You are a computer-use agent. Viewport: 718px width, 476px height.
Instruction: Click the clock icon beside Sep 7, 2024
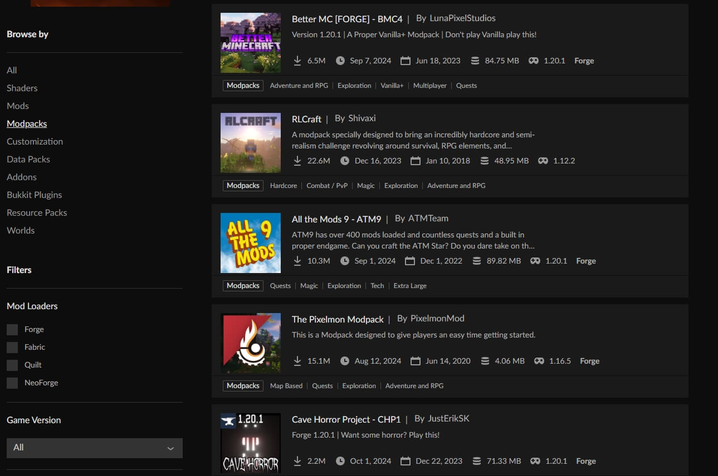pyautogui.click(x=340, y=61)
